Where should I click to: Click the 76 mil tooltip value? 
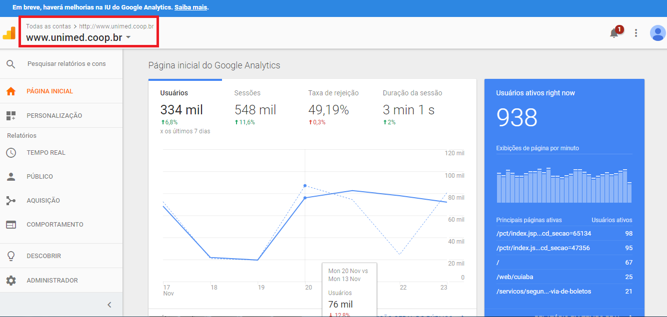click(x=340, y=305)
